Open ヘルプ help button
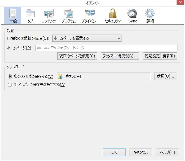The height and width of the screenshot is (161, 185). pyautogui.click(x=168, y=152)
